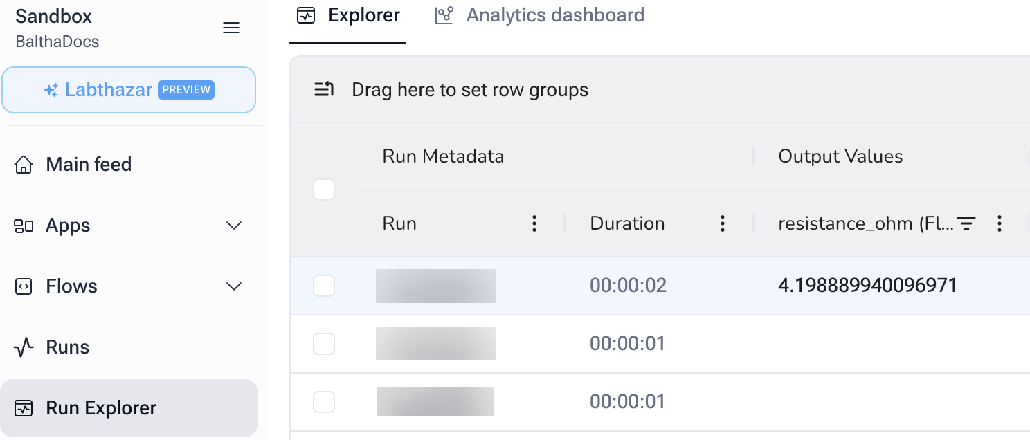Image resolution: width=1030 pixels, height=440 pixels.
Task: Open the Run column menu
Action: pyautogui.click(x=534, y=223)
